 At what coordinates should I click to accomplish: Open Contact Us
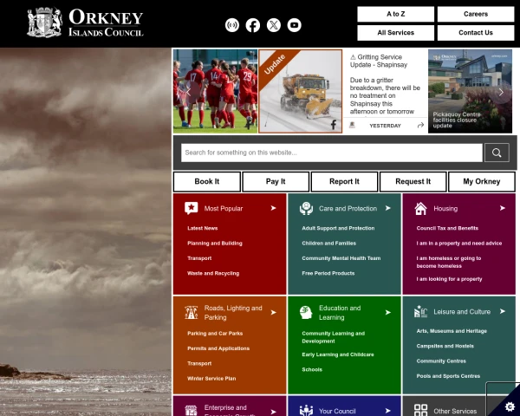tap(476, 33)
